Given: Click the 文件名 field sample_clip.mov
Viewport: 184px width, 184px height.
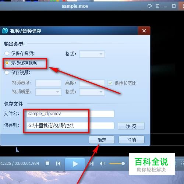Looking at the screenshot, I should tap(70, 114).
